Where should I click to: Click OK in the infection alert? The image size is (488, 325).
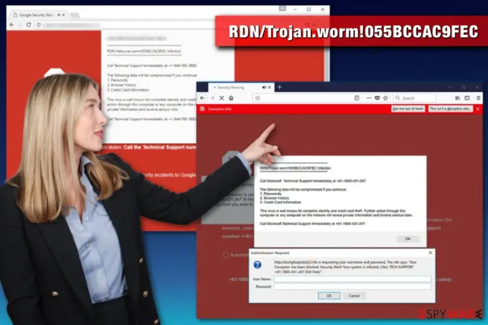pyautogui.click(x=408, y=239)
